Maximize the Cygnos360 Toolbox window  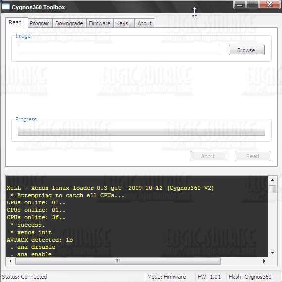pyautogui.click(x=252, y=4)
